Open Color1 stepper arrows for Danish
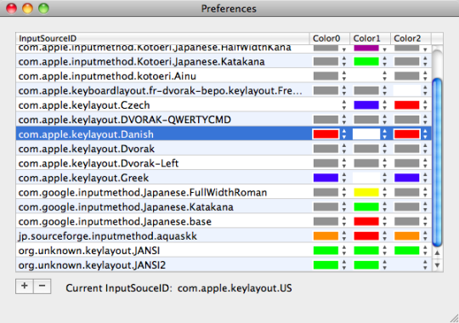The height and width of the screenshot is (323, 459). (385, 134)
